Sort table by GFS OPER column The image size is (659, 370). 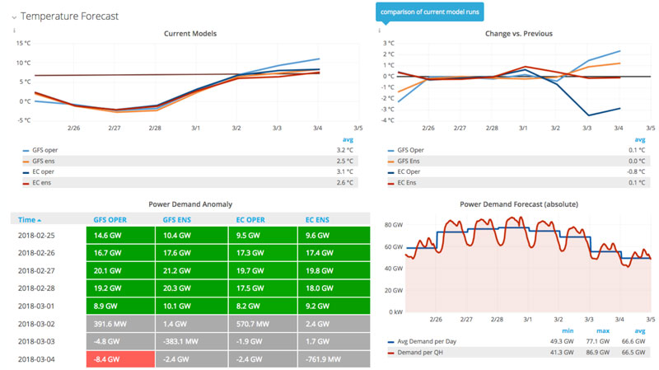coord(110,220)
